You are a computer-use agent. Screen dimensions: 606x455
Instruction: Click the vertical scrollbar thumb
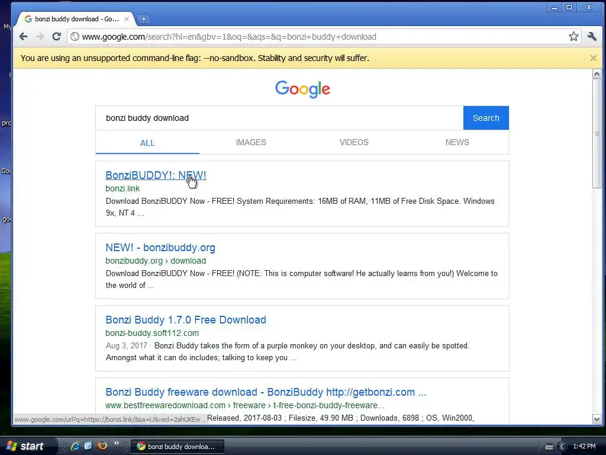(597, 133)
